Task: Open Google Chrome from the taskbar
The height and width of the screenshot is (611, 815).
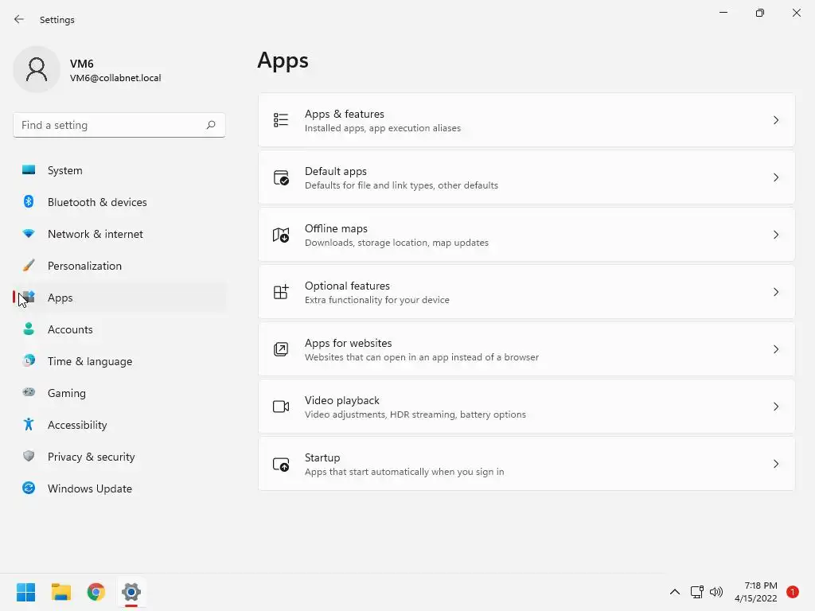Action: pyautogui.click(x=96, y=592)
